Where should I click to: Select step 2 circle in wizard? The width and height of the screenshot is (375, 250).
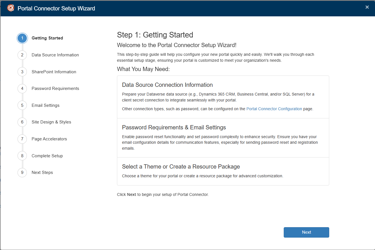click(x=22, y=55)
